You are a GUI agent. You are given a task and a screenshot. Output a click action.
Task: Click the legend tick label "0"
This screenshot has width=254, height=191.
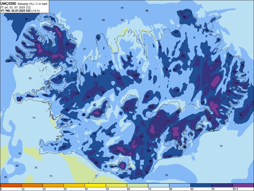coord(1,189)
